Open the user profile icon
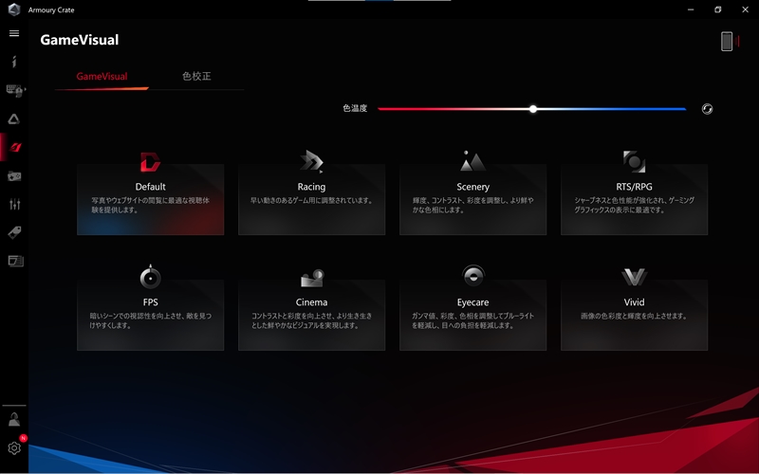The height and width of the screenshot is (474, 759). pyautogui.click(x=14, y=419)
